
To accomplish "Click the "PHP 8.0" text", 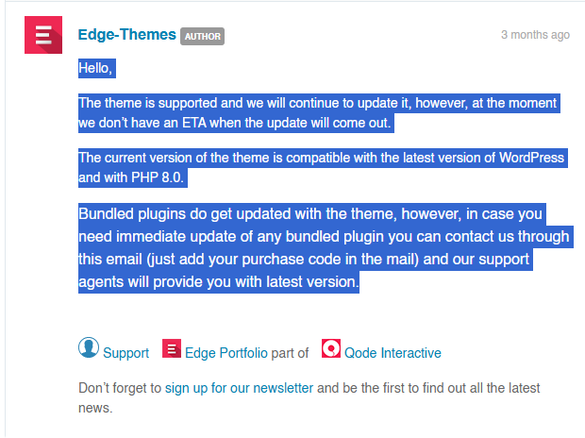I will click(163, 177).
